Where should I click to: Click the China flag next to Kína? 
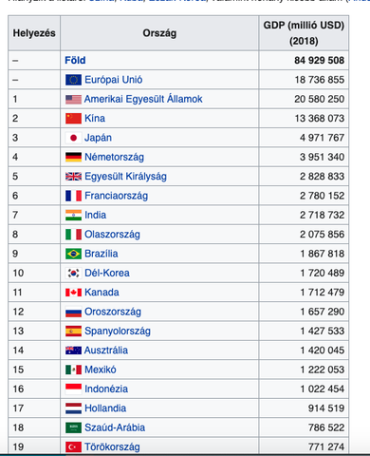pyautogui.click(x=73, y=119)
